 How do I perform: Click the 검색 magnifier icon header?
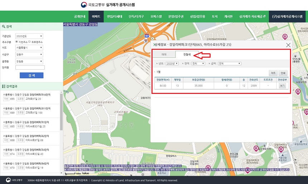[4, 26]
